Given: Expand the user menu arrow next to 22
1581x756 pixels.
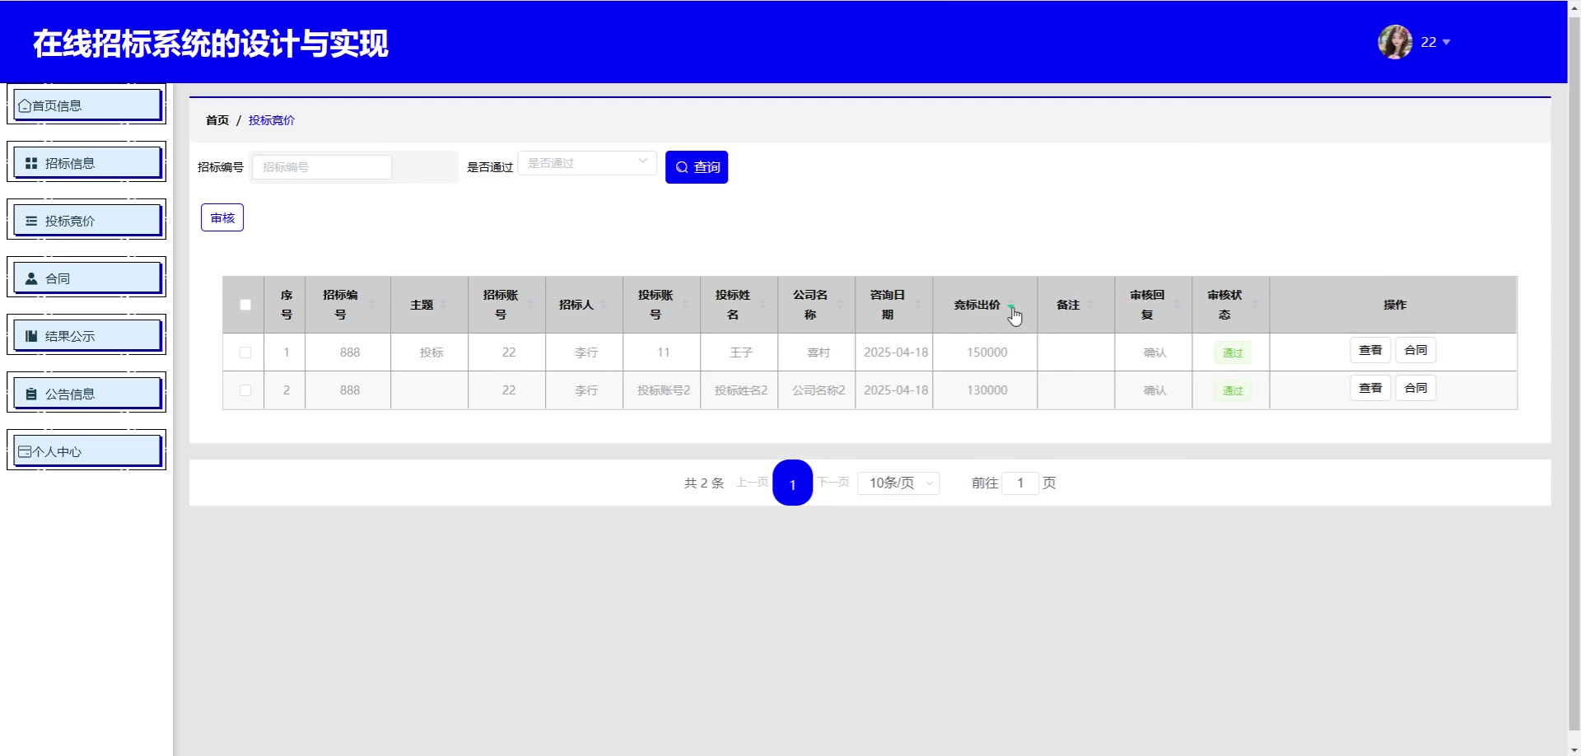Looking at the screenshot, I should (x=1446, y=42).
